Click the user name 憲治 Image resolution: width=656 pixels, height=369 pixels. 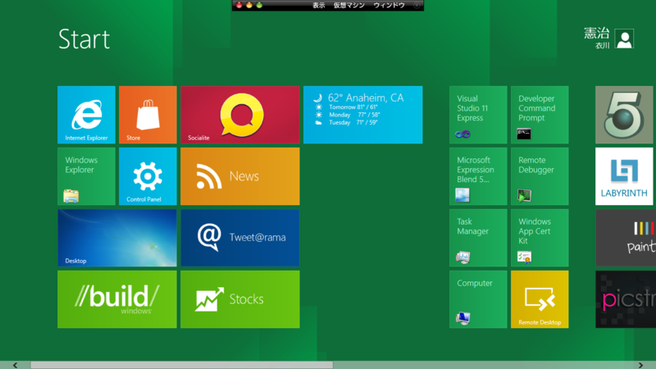pyautogui.click(x=597, y=33)
